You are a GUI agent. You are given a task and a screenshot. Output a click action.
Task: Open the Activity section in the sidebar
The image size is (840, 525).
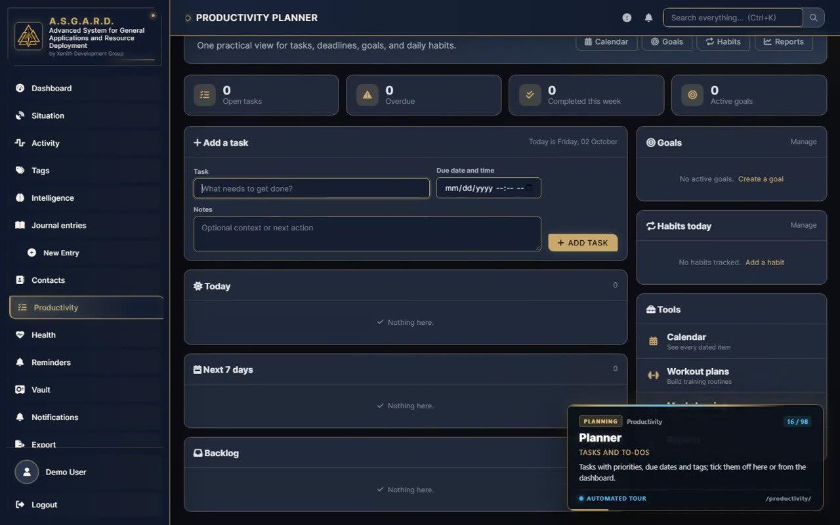[x=86, y=143]
